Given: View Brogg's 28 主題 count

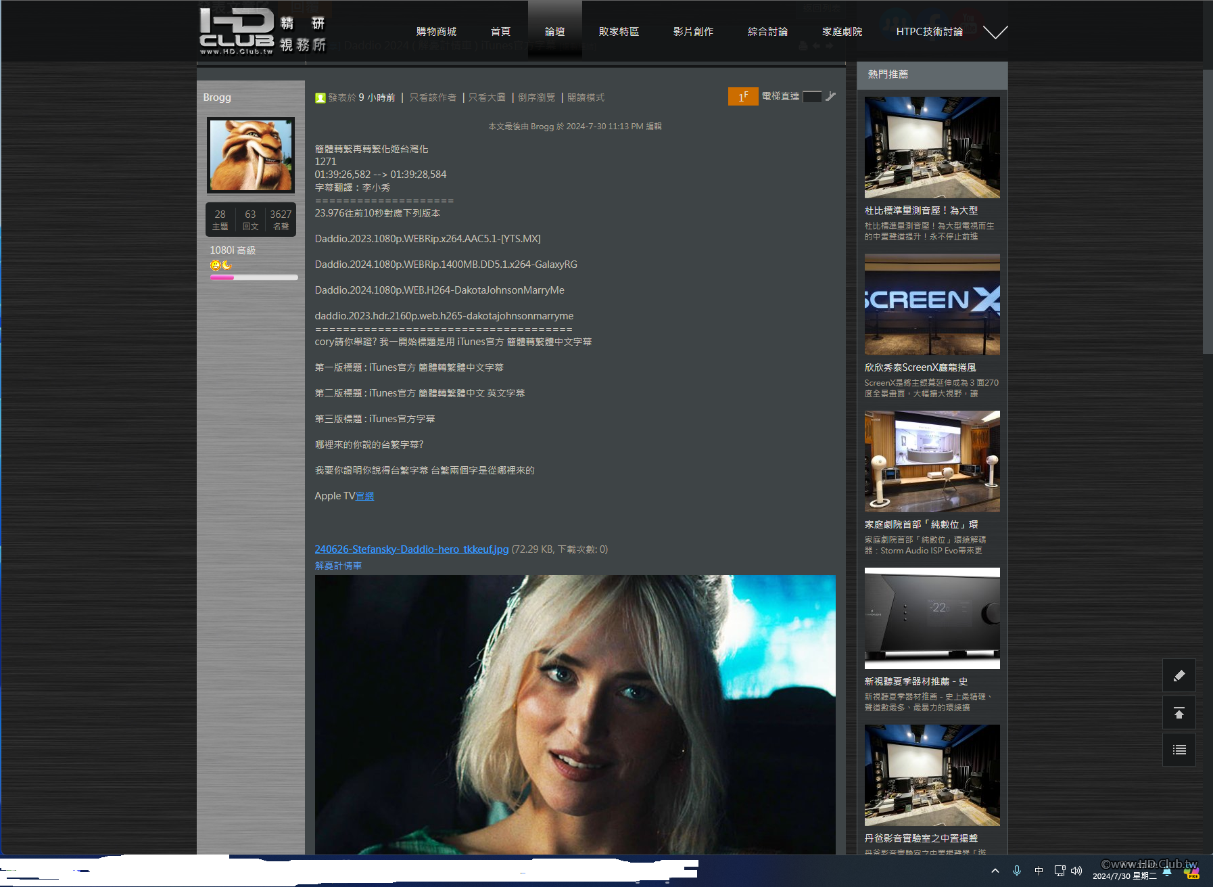Looking at the screenshot, I should point(220,219).
